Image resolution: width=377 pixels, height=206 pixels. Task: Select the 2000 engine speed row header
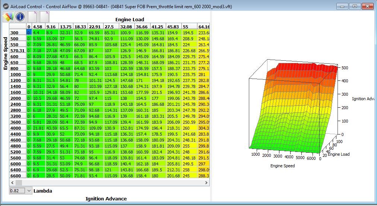18,98
